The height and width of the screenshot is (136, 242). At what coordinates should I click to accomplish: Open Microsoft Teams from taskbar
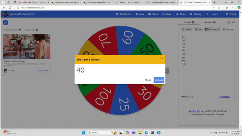133,133
